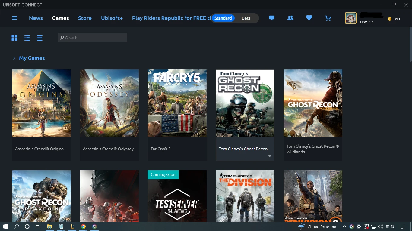Open Tom Clancy's Ghost Recon dropdown arrow
Image resolution: width=412 pixels, height=231 pixels.
coord(270,156)
